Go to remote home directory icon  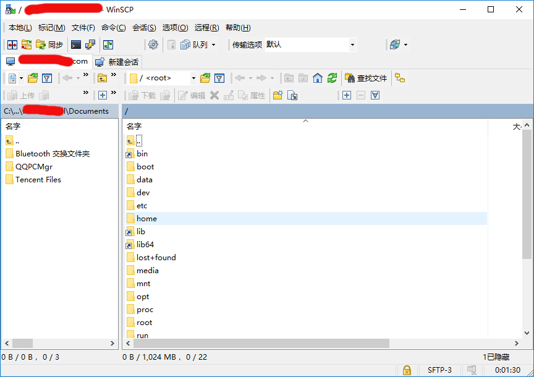(318, 78)
